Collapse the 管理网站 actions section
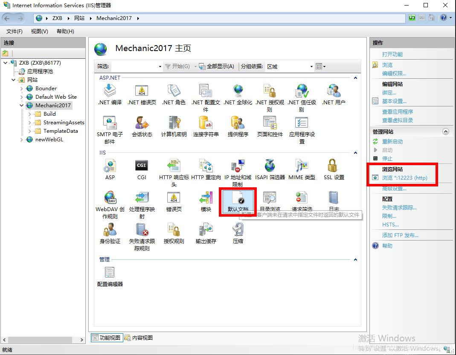456x355 pixels. [x=445, y=132]
